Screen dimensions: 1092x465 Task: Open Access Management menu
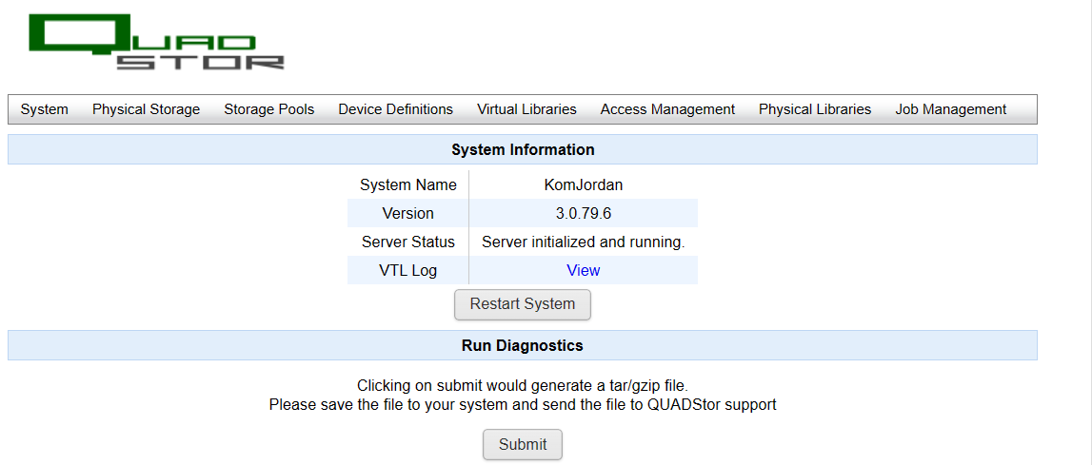click(668, 109)
